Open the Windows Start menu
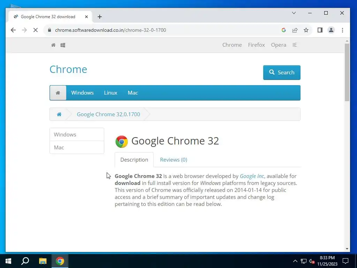Viewport: 357px width, 268px height. (x=8, y=261)
